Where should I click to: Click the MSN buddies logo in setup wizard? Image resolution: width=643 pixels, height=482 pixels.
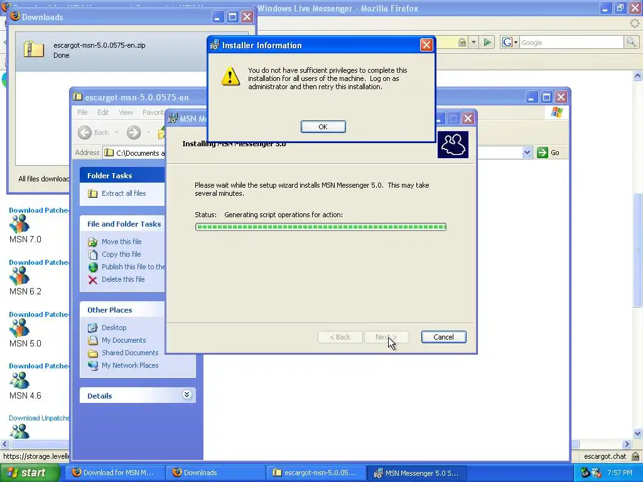[x=453, y=144]
